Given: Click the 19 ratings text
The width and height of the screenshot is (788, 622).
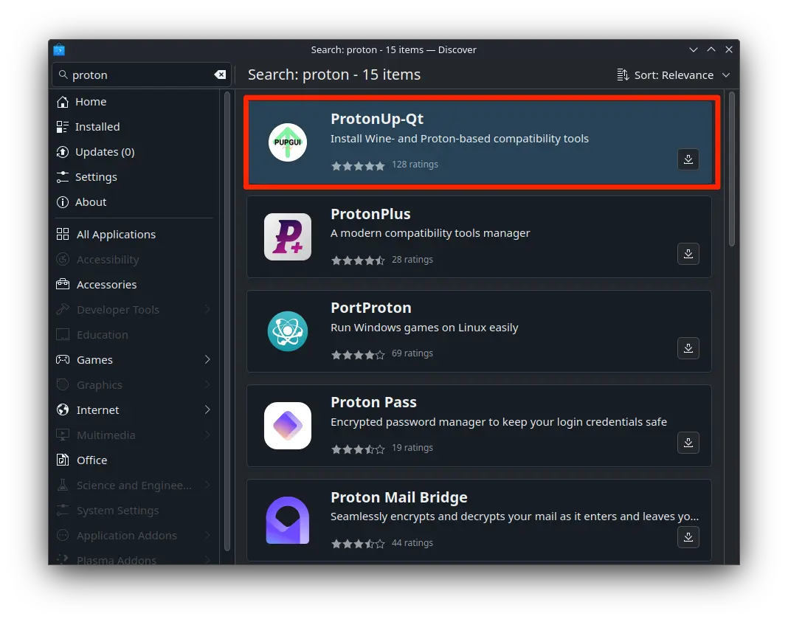Looking at the screenshot, I should coord(412,448).
